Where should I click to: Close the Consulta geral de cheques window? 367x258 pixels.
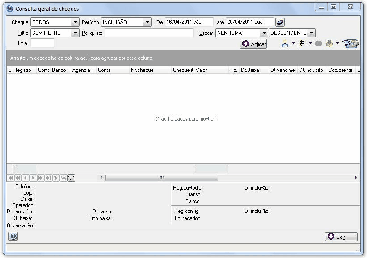click(350, 7)
